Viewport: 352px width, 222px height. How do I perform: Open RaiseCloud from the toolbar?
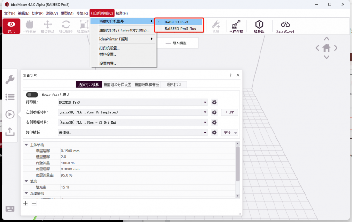point(285,27)
